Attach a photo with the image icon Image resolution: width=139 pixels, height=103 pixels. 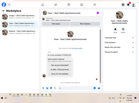pyautogui.click(x=47, y=88)
